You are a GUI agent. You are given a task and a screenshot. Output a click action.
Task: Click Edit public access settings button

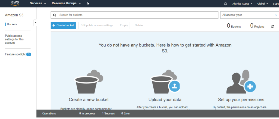97,25
